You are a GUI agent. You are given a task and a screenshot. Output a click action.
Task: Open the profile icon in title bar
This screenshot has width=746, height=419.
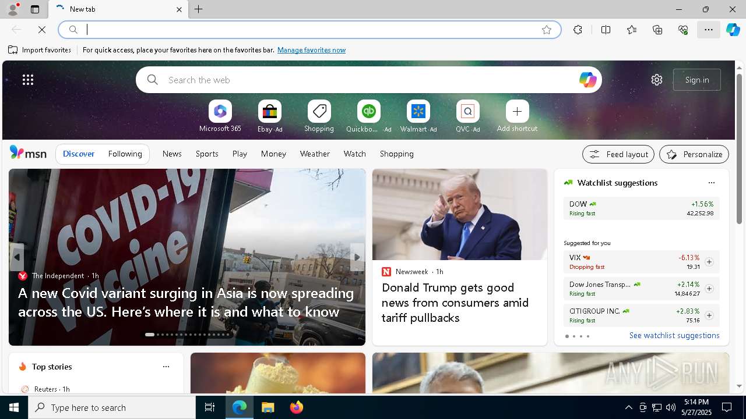[x=12, y=9]
